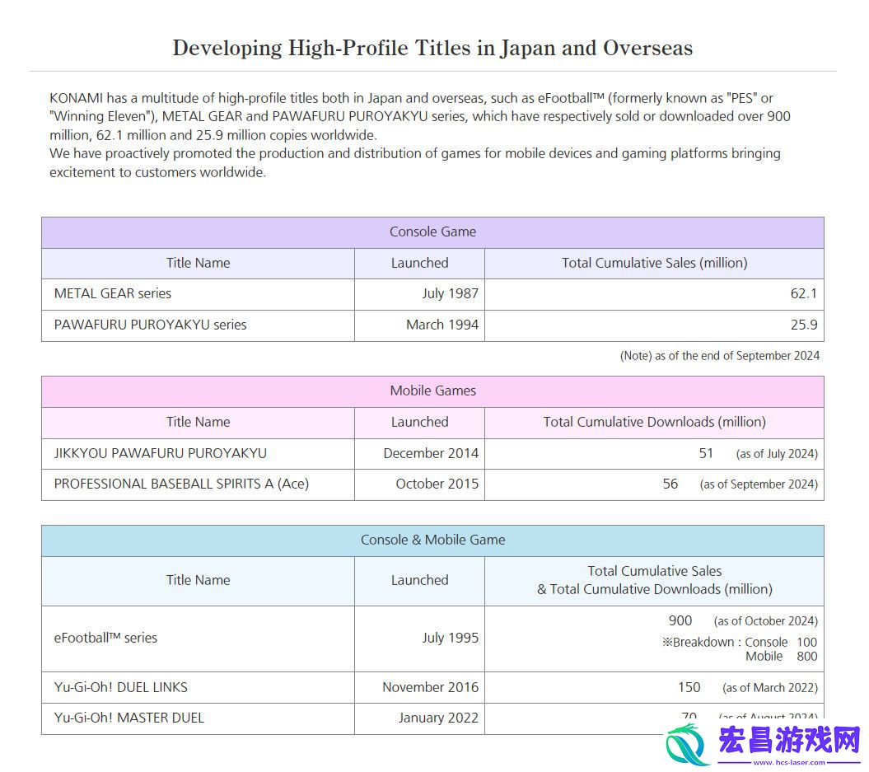
Task: Click the 'July 1987' launch date cell
Action: point(419,294)
